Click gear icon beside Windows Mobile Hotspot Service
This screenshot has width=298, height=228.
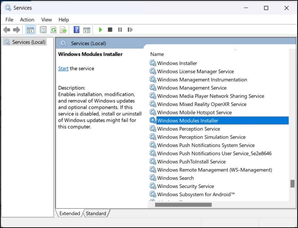(x=153, y=112)
